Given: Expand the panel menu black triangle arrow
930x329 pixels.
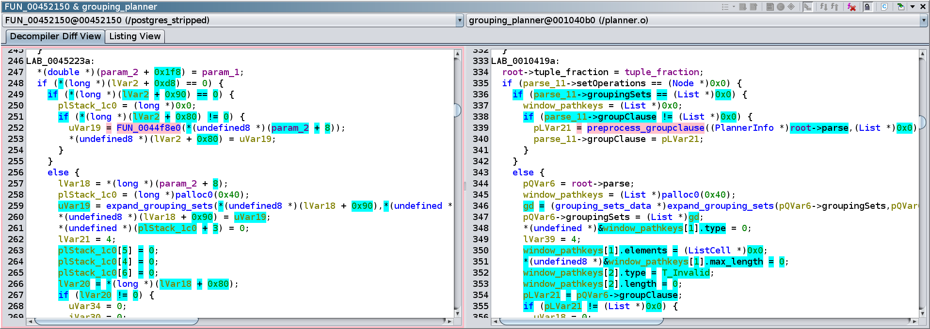Looking at the screenshot, I should pyautogui.click(x=913, y=7).
